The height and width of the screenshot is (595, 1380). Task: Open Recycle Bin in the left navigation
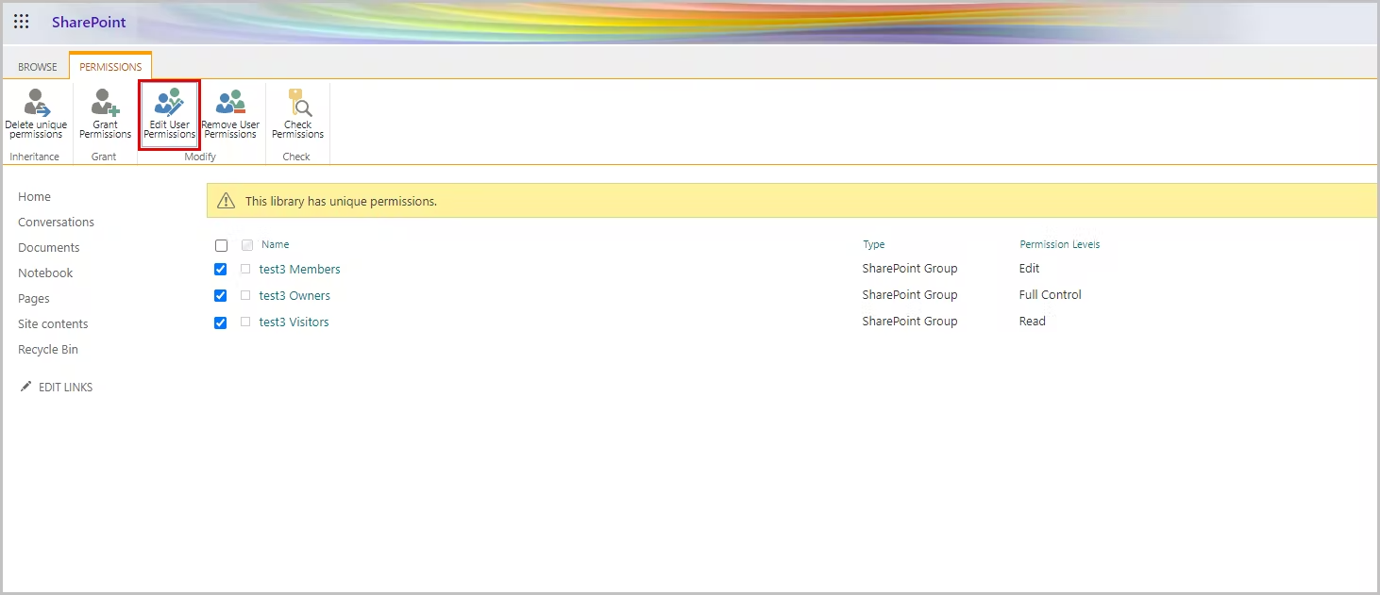tap(48, 349)
